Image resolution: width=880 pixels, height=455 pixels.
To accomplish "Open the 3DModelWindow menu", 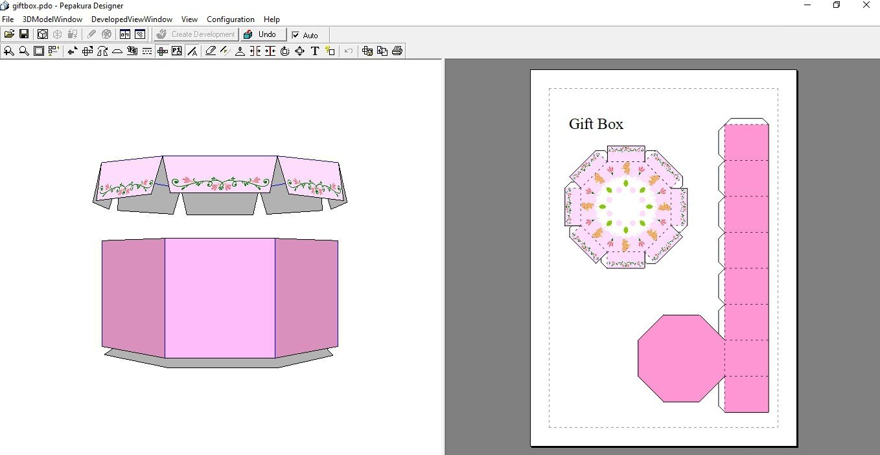I will coord(52,19).
